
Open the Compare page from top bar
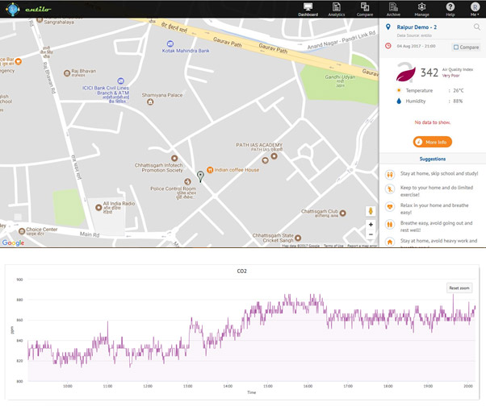[365, 10]
